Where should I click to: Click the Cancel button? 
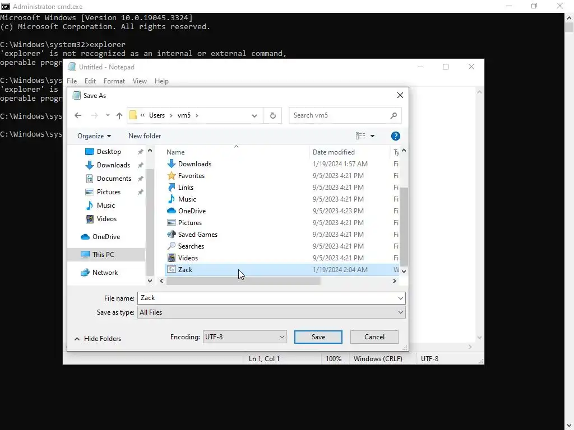pos(374,336)
